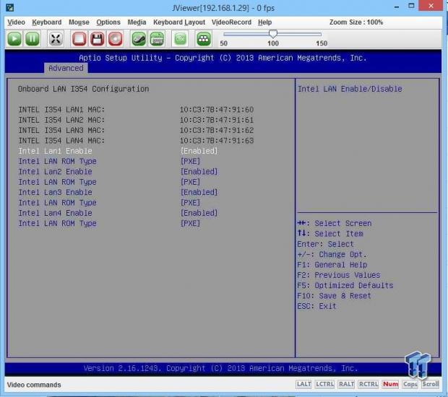Open the Options menu
The width and height of the screenshot is (448, 397).
coord(108,22)
